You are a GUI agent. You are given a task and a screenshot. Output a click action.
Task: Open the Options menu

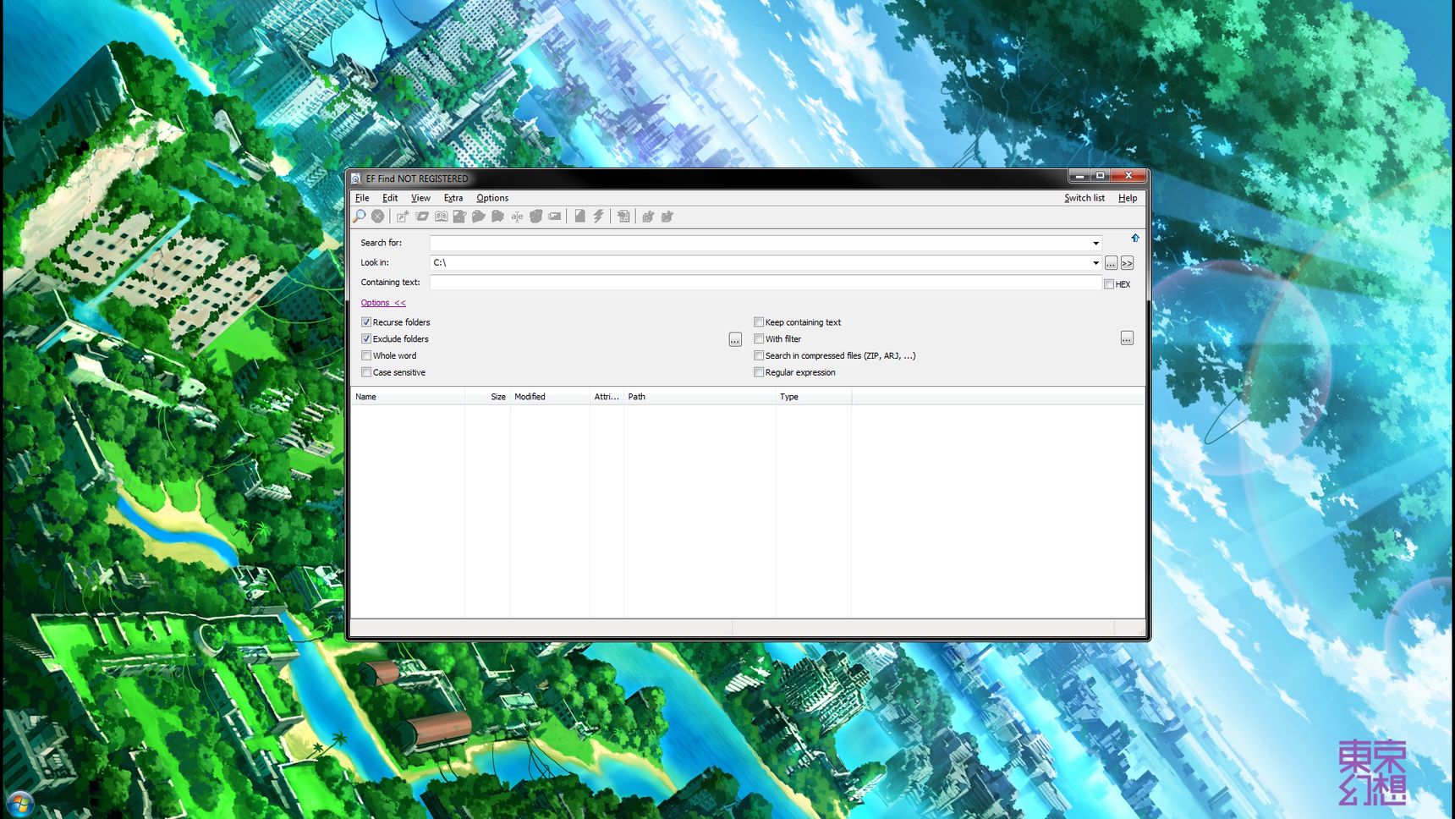coord(492,198)
